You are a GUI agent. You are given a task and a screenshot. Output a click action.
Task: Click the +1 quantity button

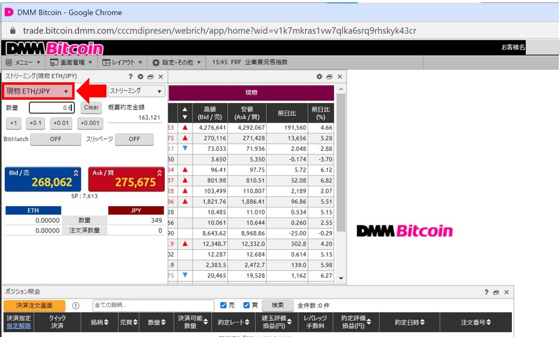pos(14,123)
